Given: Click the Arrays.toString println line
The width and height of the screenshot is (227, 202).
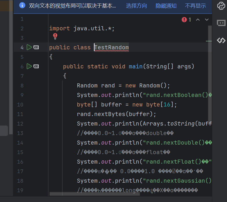Looking at the screenshot, I should pos(144,124).
